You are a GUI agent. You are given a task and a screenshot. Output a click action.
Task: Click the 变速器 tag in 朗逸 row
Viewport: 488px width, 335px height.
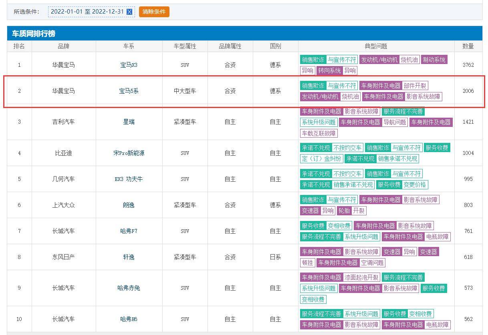[310, 211]
